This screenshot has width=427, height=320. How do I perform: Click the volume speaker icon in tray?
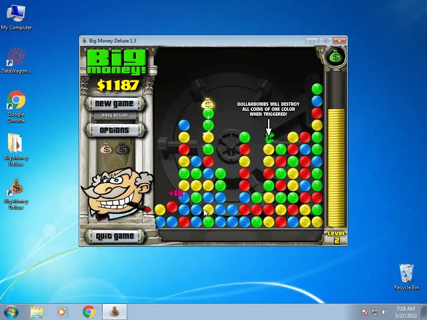[x=384, y=312]
